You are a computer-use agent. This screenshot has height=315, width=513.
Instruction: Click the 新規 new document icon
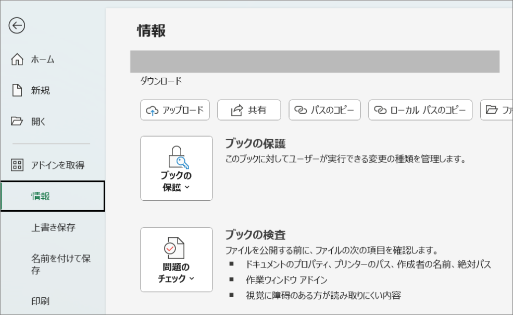click(17, 90)
